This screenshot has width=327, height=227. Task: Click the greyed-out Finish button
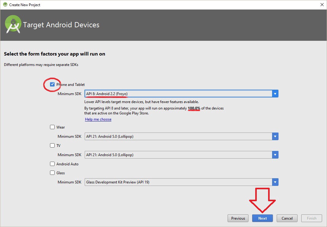[x=312, y=218]
